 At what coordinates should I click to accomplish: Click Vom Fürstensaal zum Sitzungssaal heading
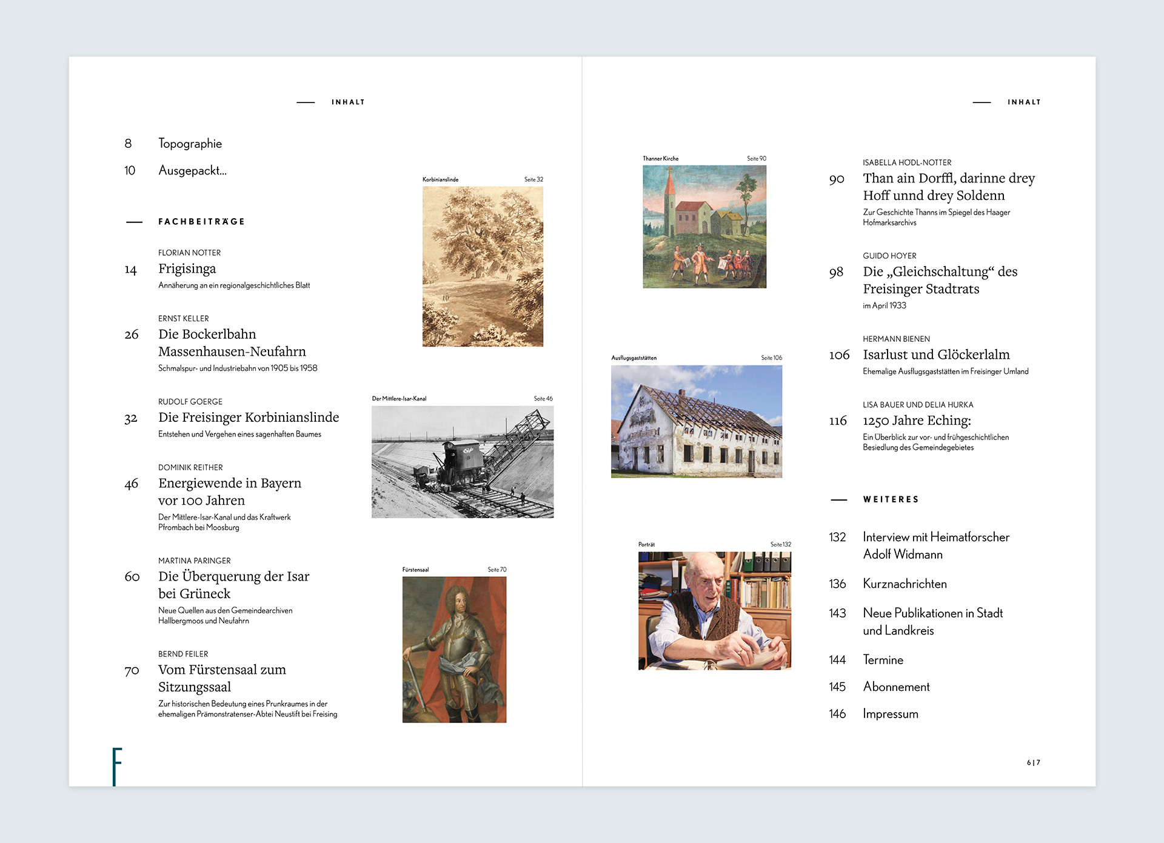click(222, 678)
